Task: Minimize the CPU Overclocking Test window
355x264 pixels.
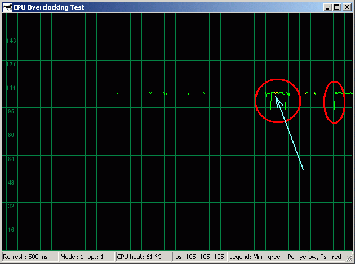Action: (x=328, y=7)
